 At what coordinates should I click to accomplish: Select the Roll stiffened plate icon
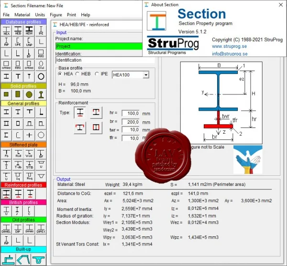click(18, 153)
